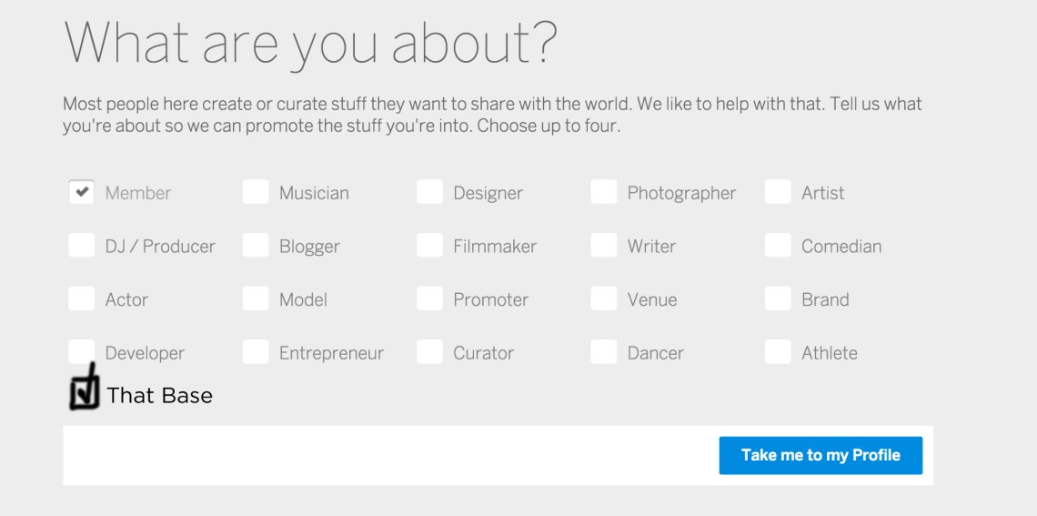
Task: Check the Model option
Action: coord(256,299)
